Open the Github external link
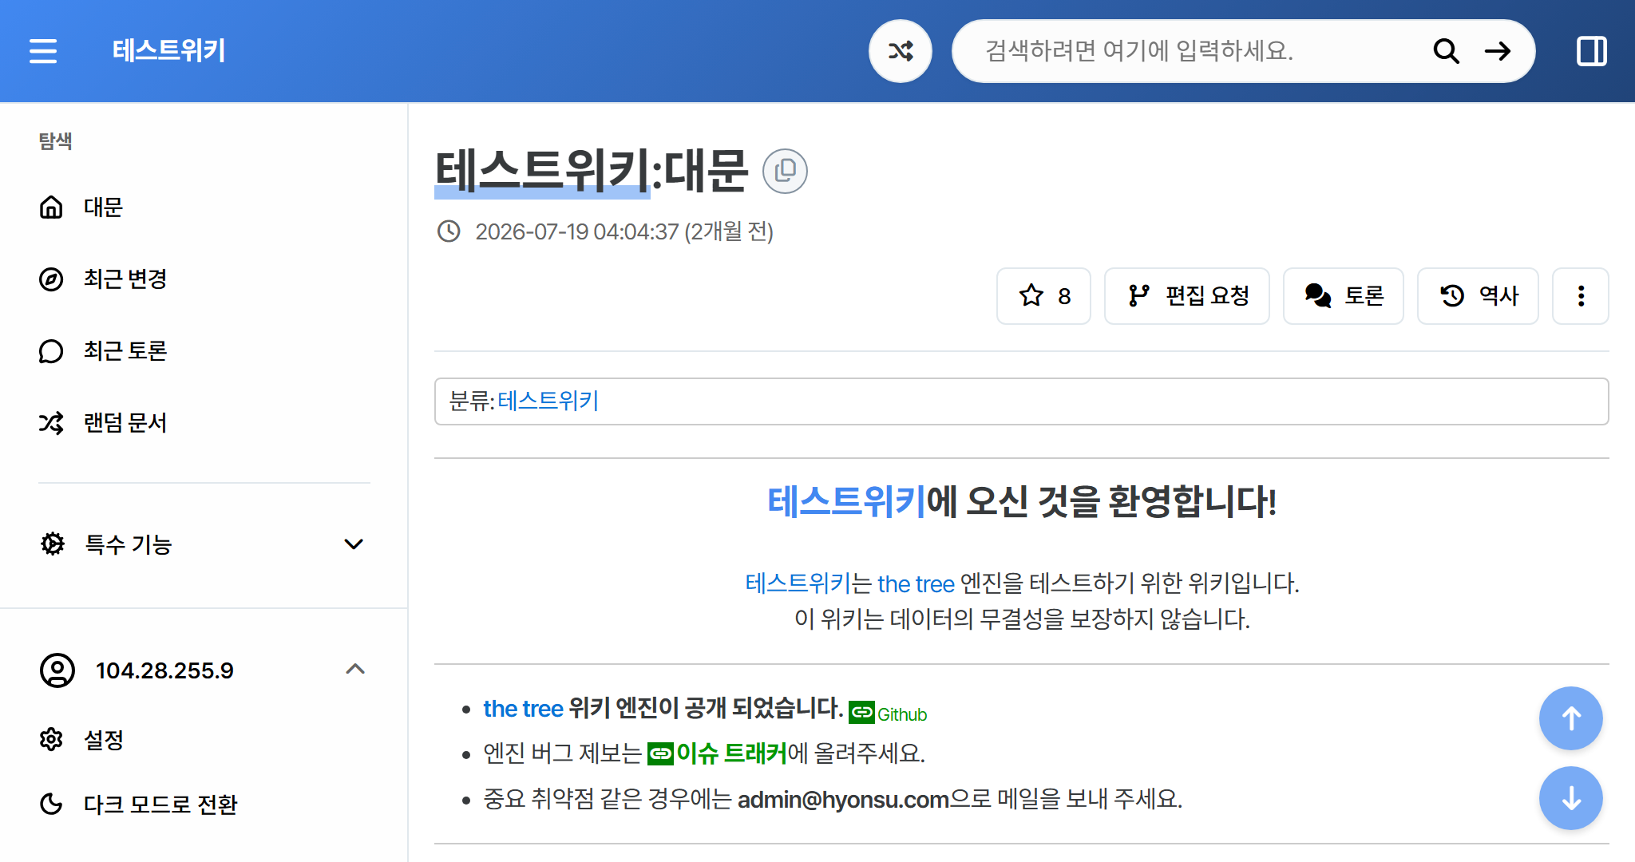This screenshot has width=1635, height=862. (888, 713)
